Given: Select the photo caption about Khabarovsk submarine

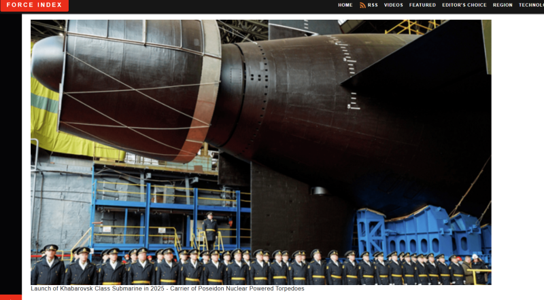Looking at the screenshot, I should [x=167, y=288].
